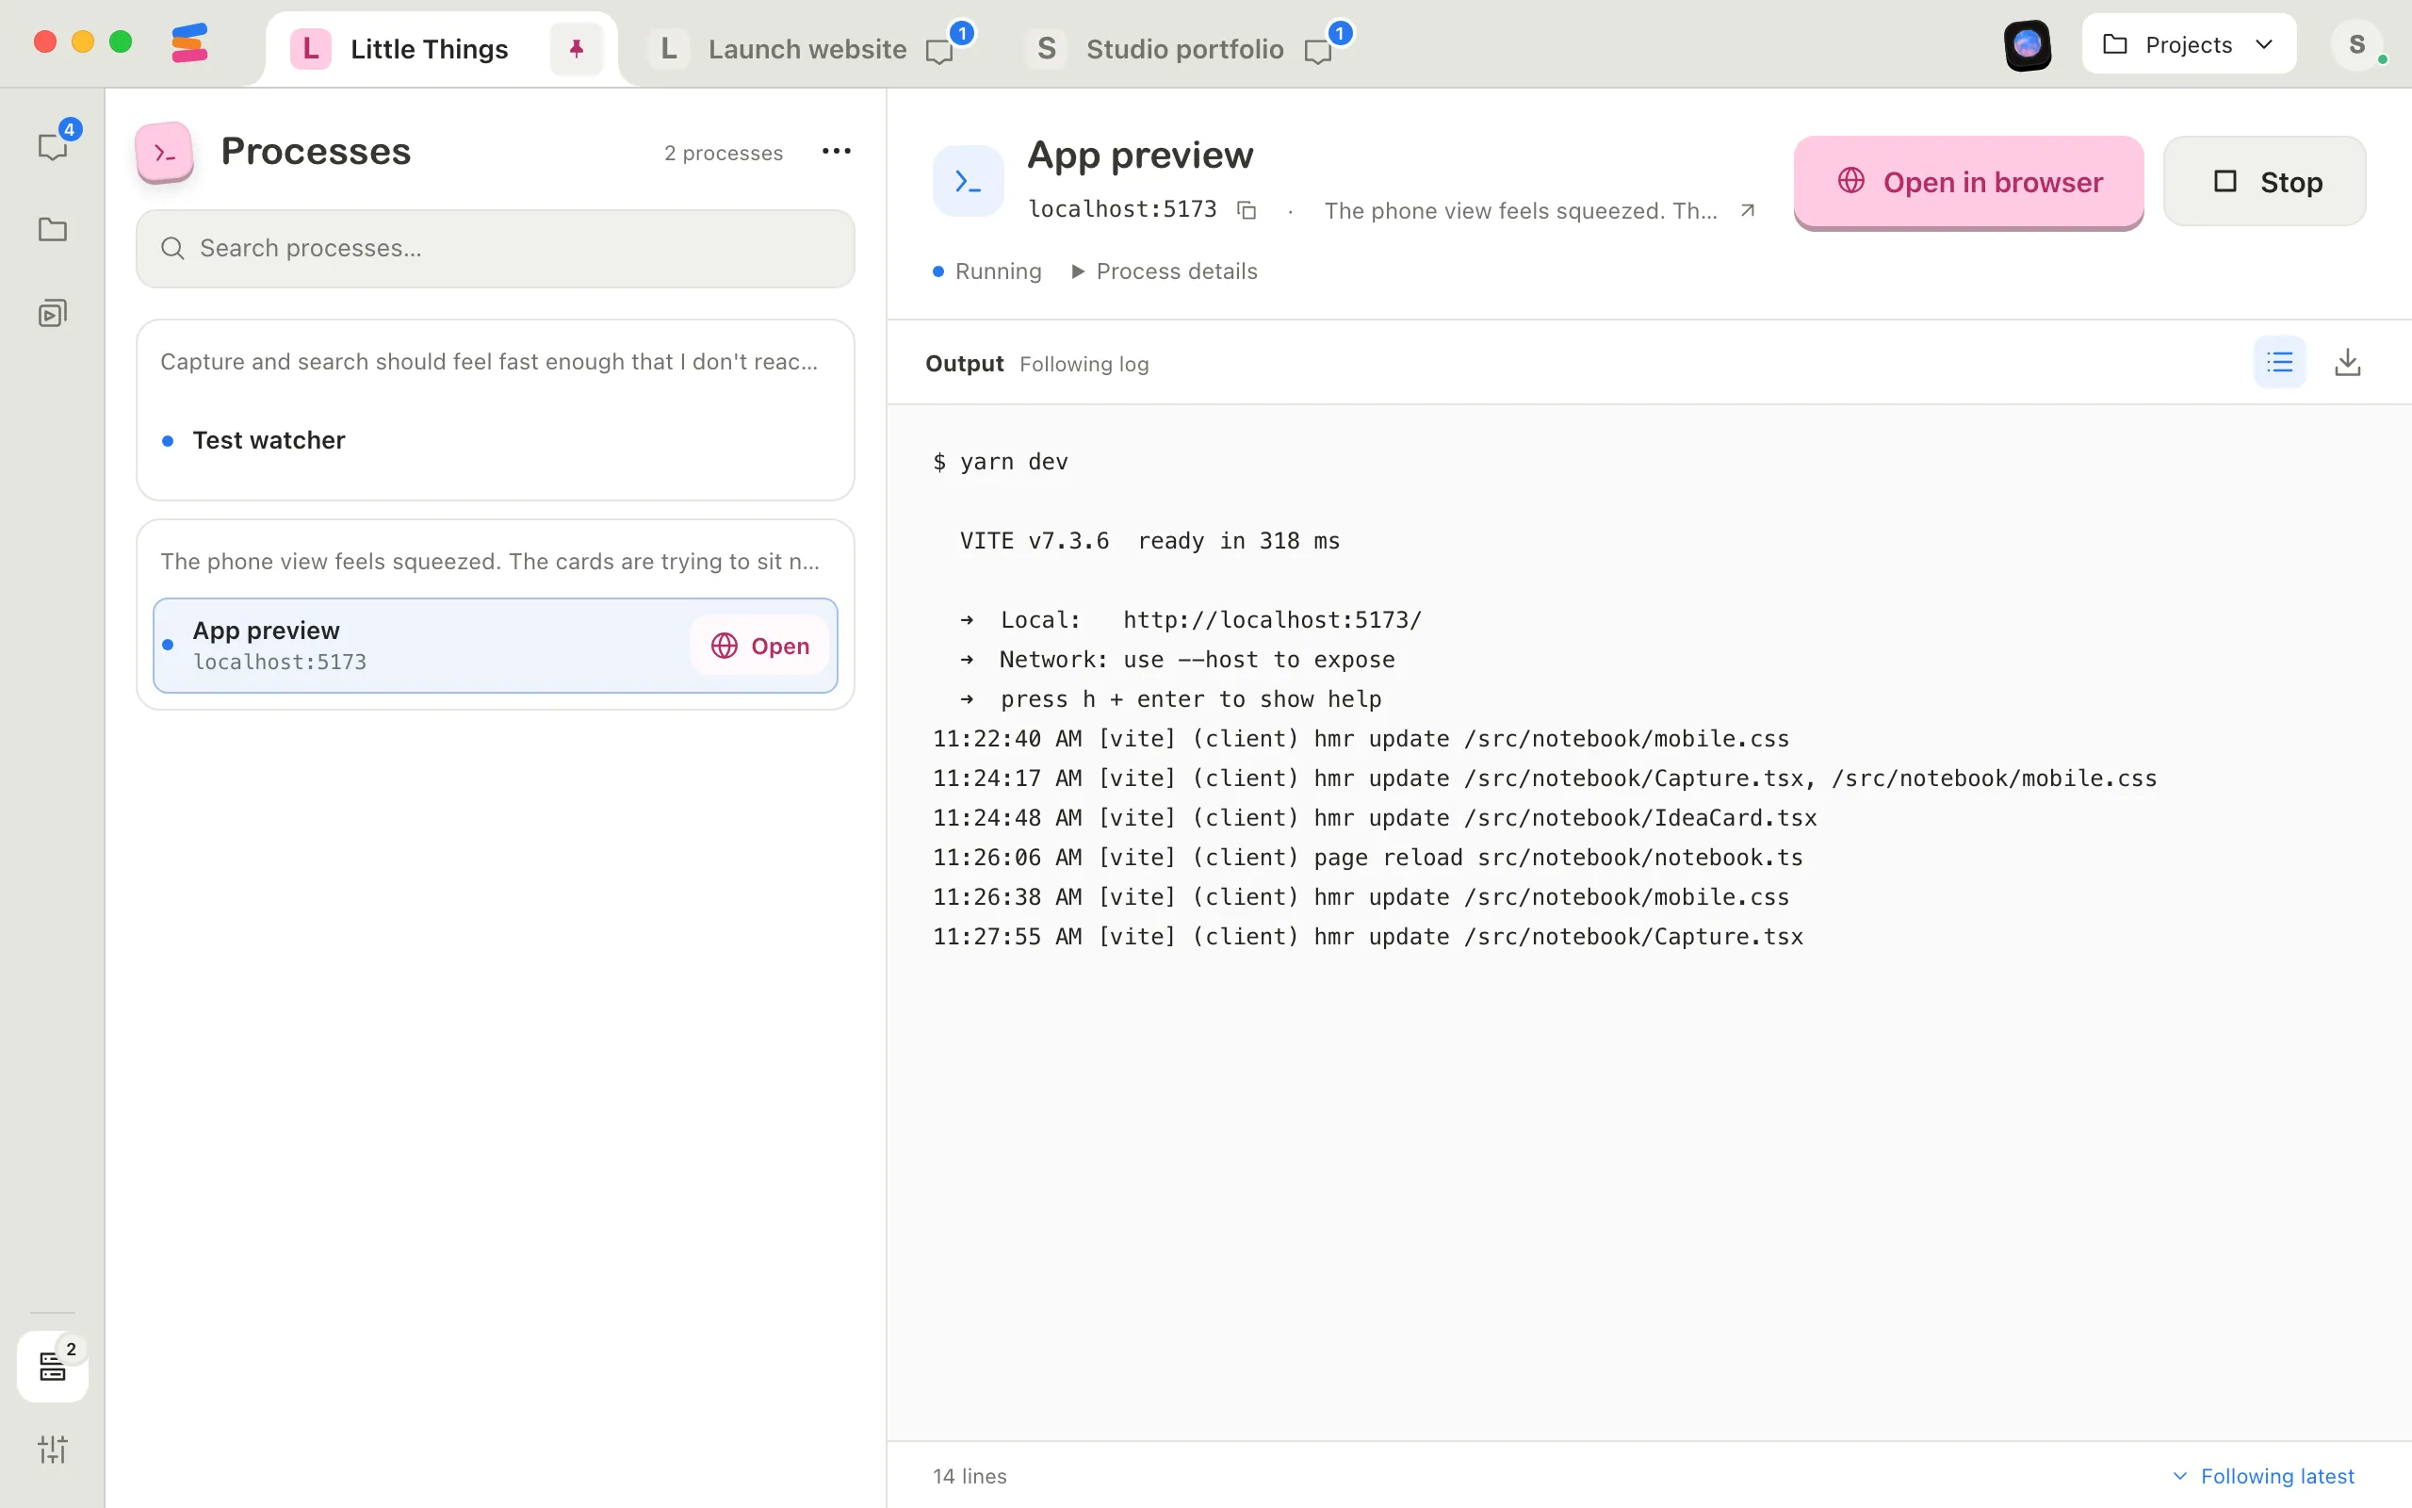Screen dimensions: 2412x1508
Task: Click the 'The phone view feels squeezed. The cards' text
Action: 489,562
